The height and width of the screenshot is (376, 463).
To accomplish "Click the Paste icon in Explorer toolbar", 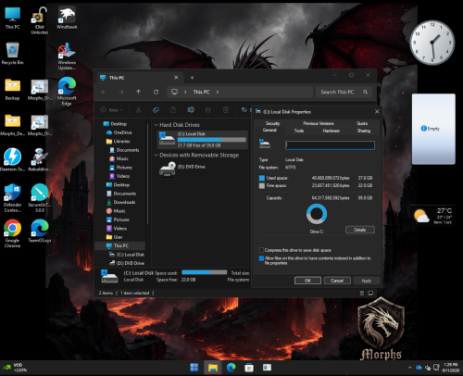I will [x=173, y=110].
